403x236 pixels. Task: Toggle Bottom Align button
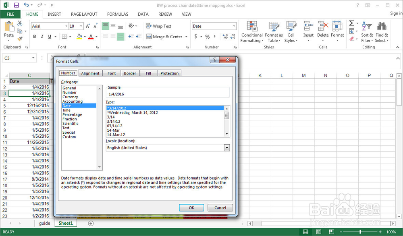pyautogui.click(x=120, y=26)
